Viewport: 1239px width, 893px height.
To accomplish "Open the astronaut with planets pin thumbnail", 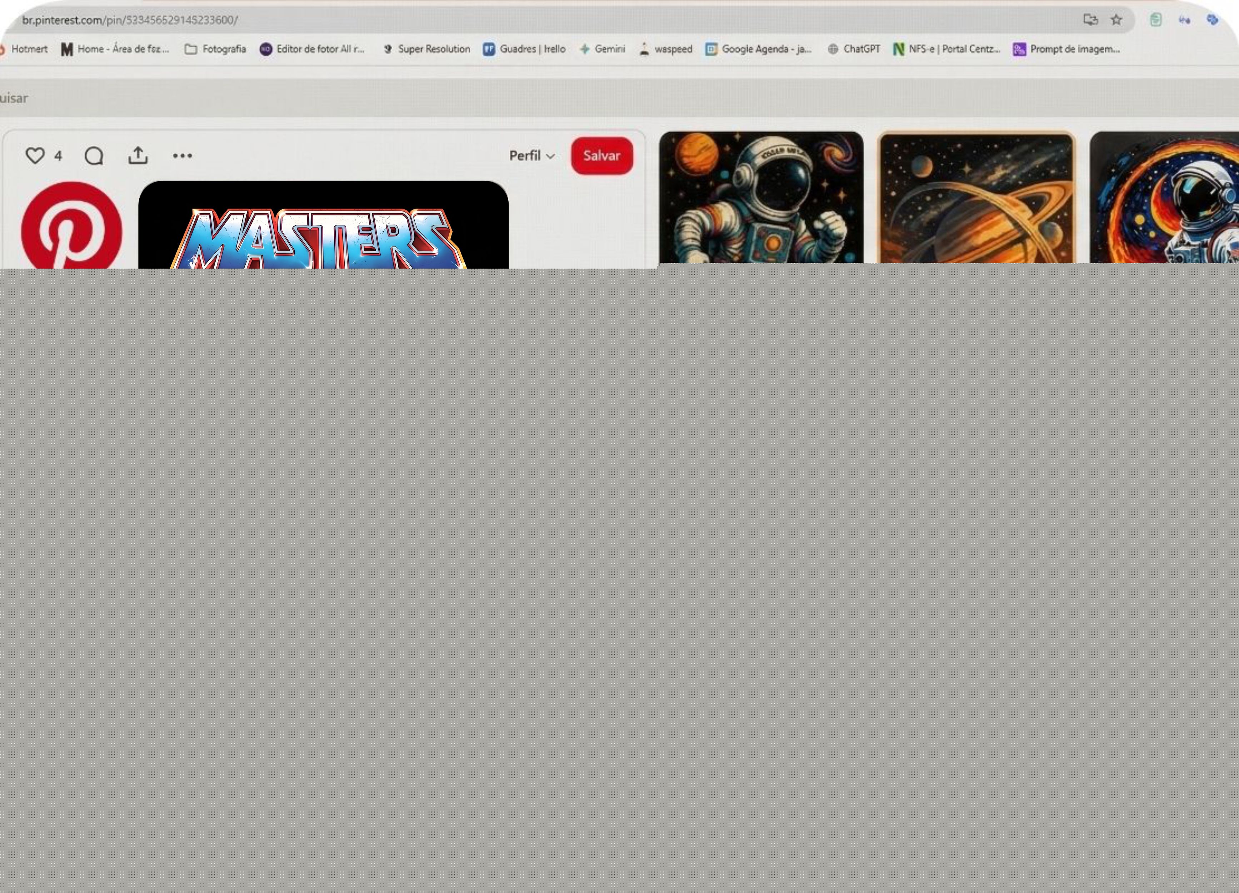I will point(761,198).
